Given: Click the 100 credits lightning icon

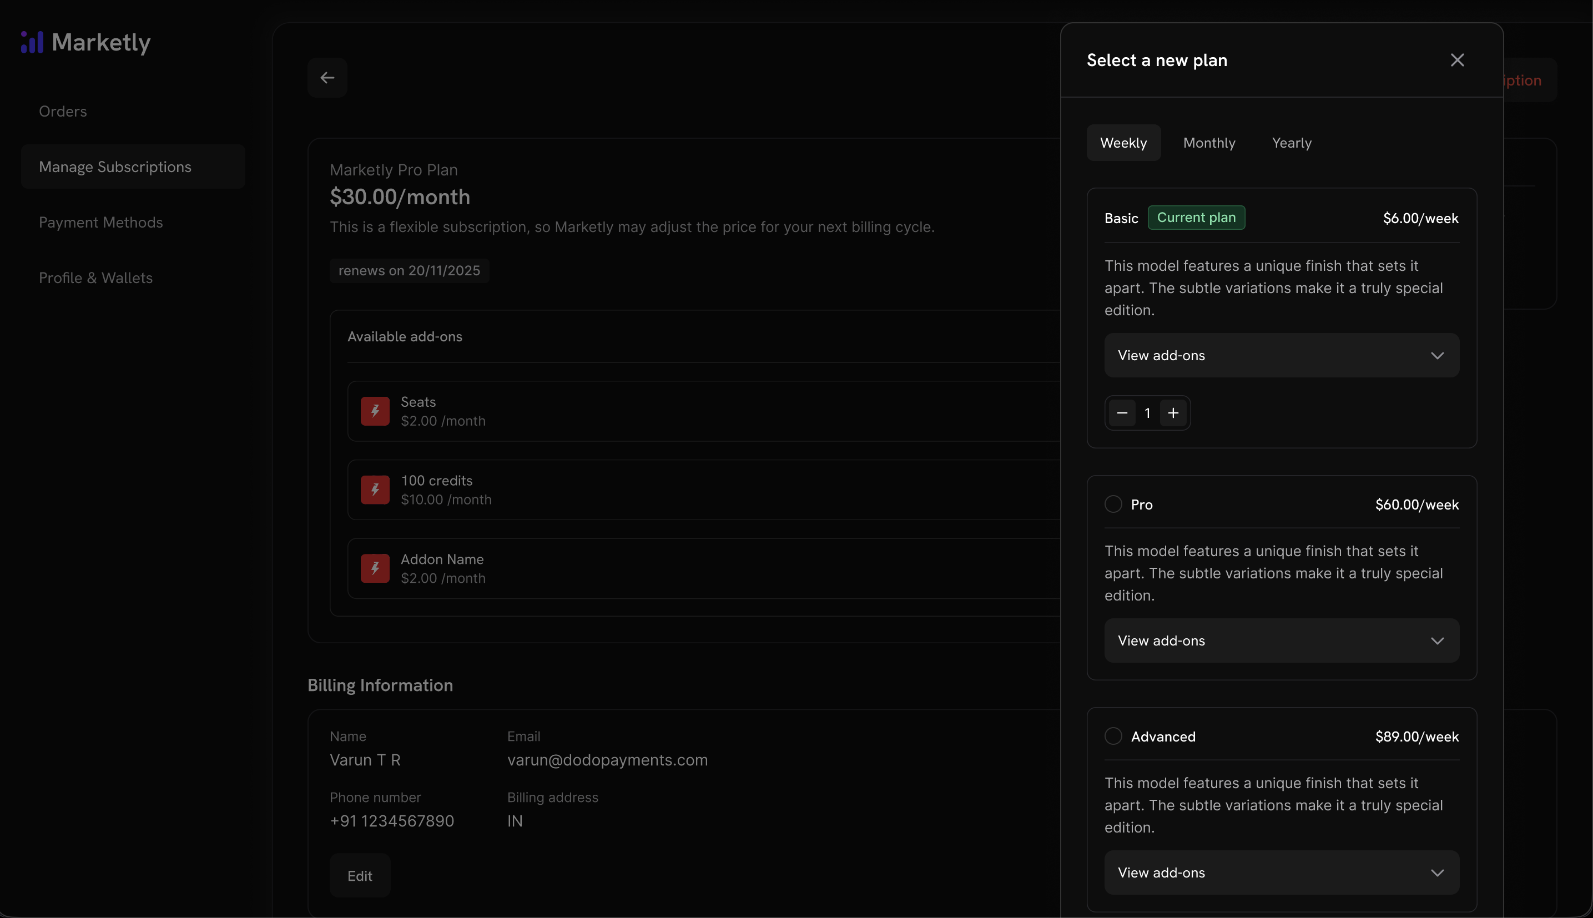Looking at the screenshot, I should click(375, 490).
